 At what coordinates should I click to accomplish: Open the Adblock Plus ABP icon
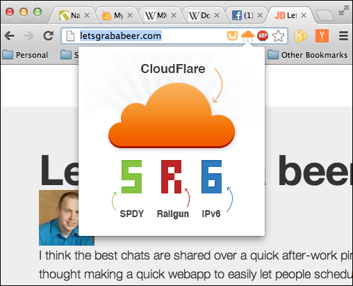coord(263,36)
